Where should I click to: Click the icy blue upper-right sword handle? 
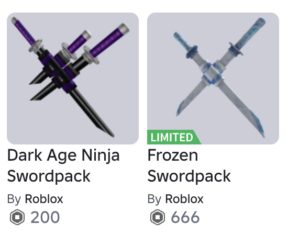[250, 35]
